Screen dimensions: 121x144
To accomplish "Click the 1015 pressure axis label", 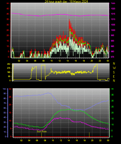I will click(x=113, y=14).
